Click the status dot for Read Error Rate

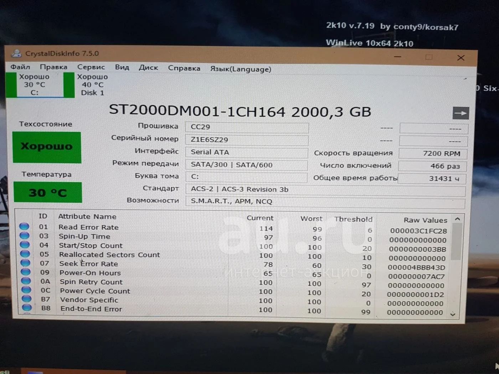pos(24,226)
